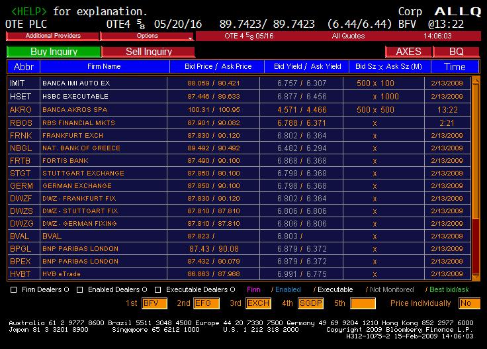Click the Buy Inquiry button

54,52
